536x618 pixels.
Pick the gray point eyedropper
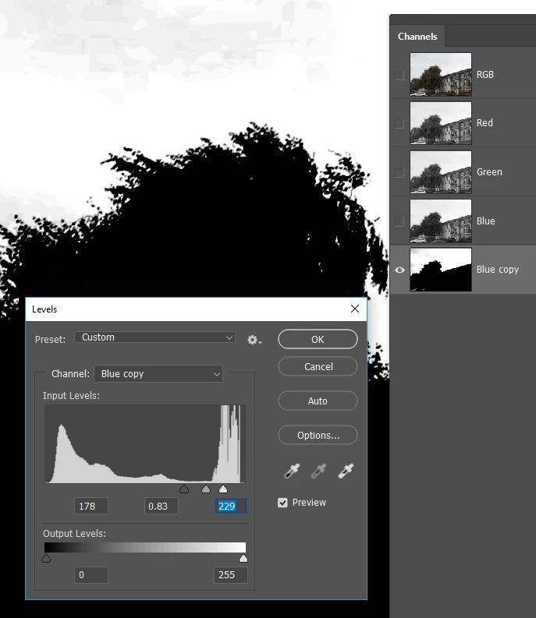318,471
